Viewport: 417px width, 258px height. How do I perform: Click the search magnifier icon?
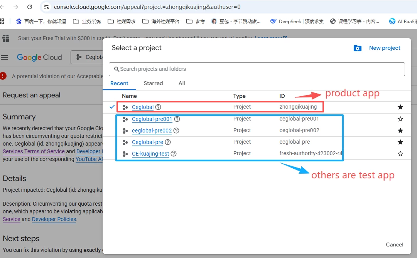(116, 69)
